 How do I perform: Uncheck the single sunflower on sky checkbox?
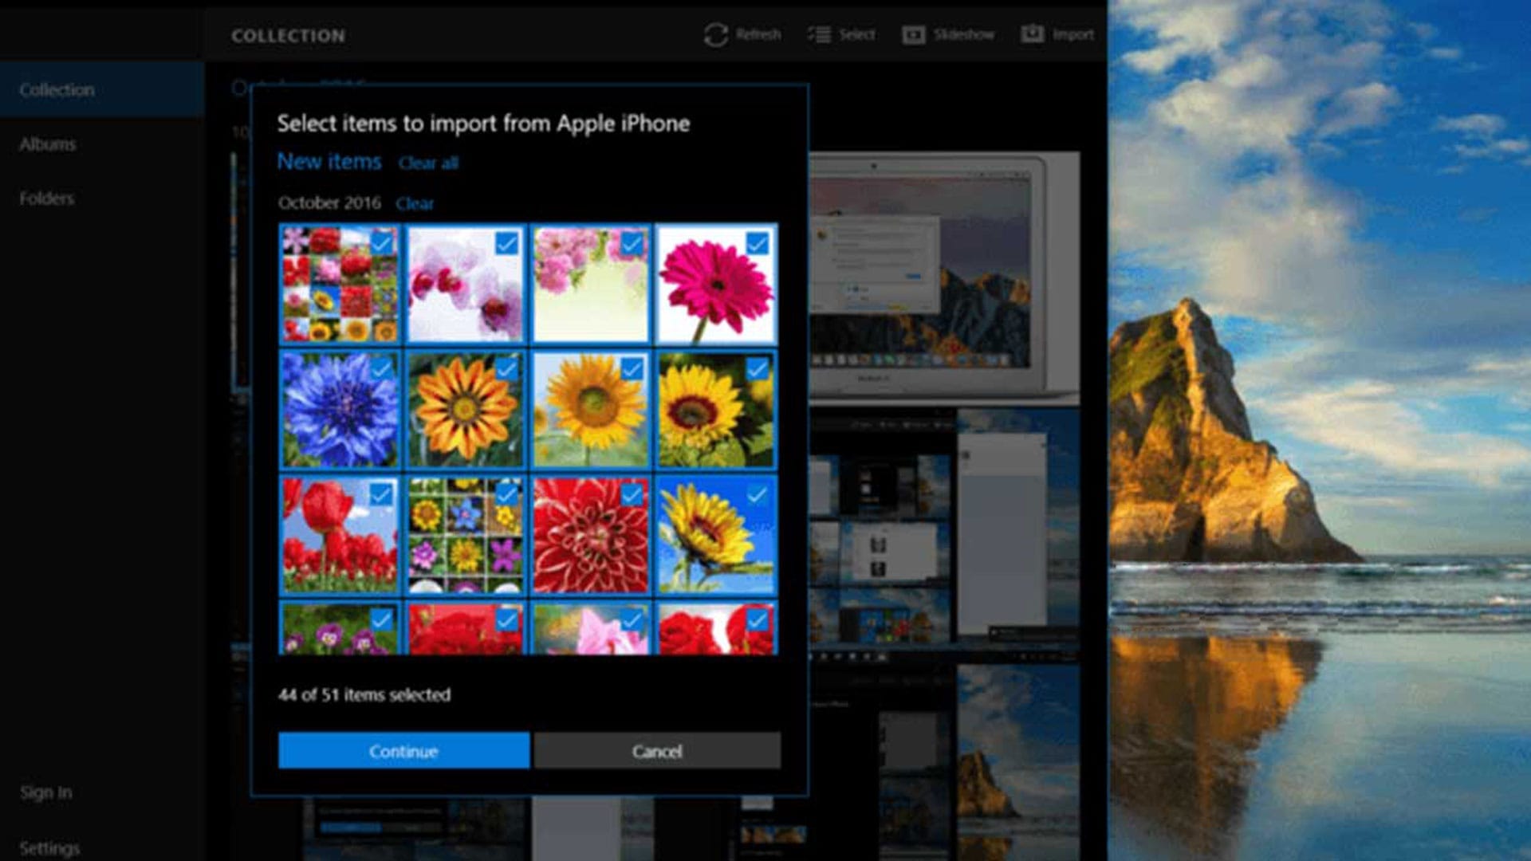click(x=632, y=368)
